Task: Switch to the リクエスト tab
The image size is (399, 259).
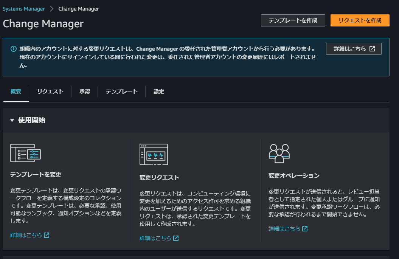Action: click(x=50, y=92)
